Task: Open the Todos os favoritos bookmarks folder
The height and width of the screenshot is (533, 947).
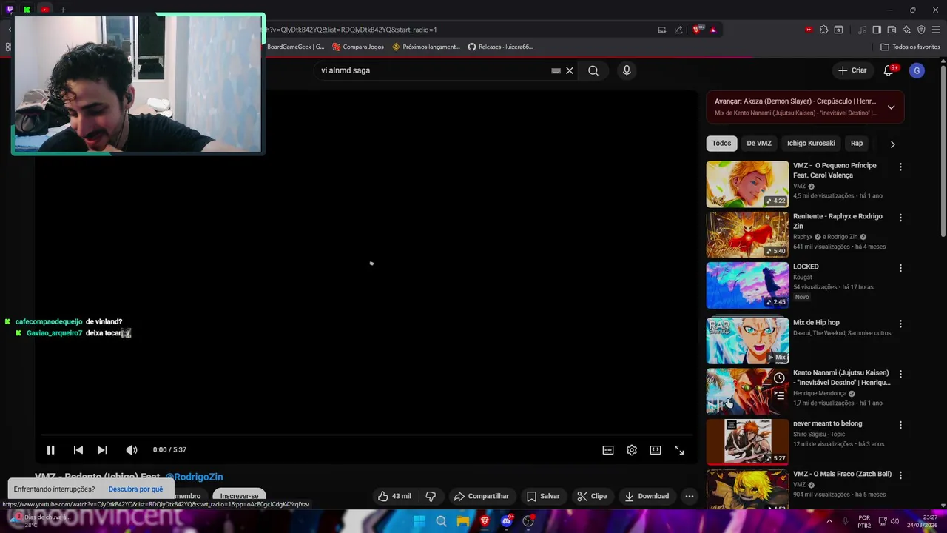Action: point(910,47)
